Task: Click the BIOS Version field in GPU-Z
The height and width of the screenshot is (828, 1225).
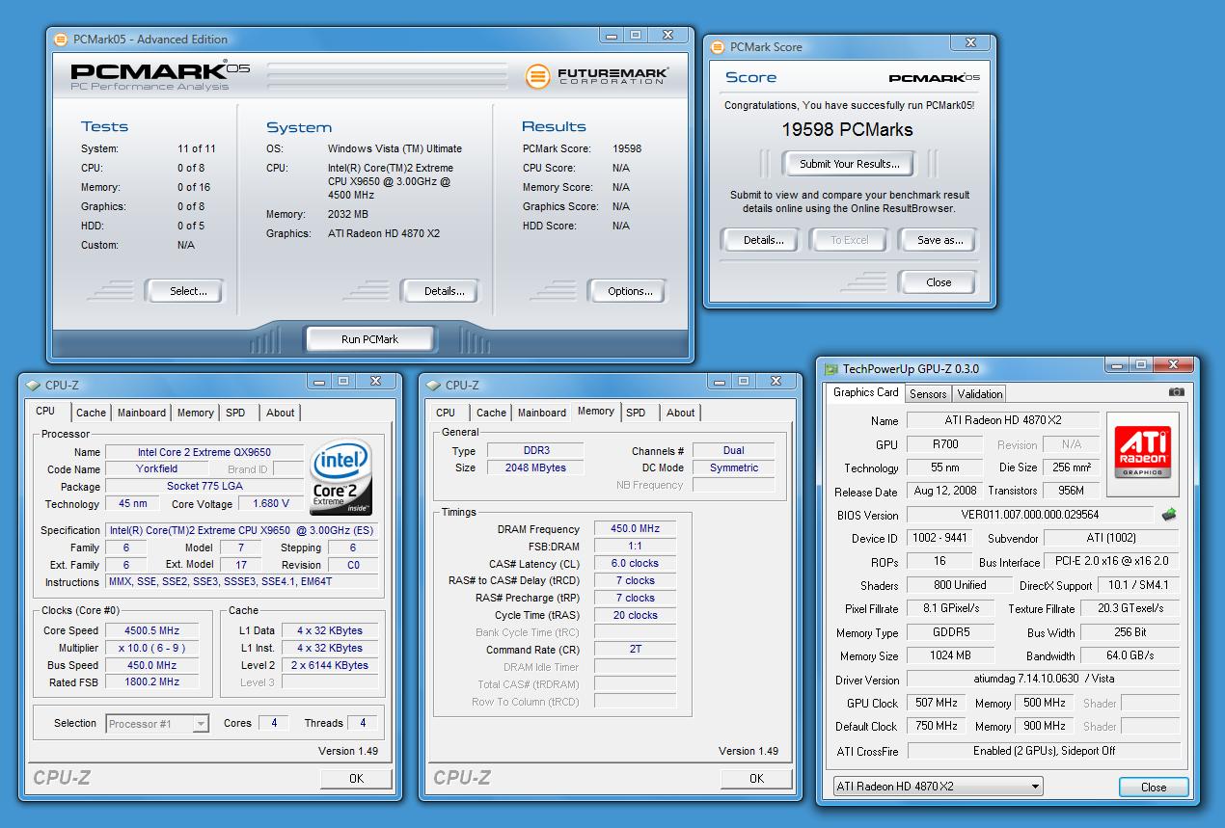Action: [x=1030, y=515]
